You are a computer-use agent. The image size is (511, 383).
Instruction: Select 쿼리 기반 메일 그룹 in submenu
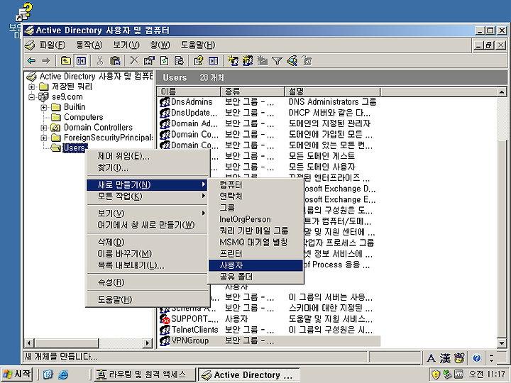coord(255,231)
